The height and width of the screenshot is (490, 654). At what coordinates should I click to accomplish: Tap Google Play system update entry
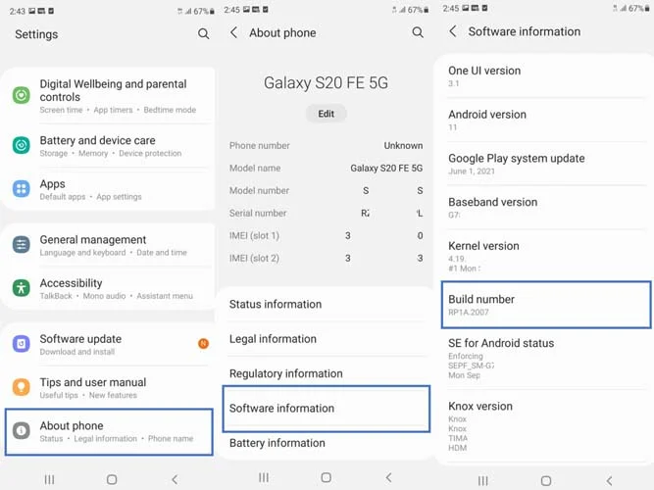(546, 164)
